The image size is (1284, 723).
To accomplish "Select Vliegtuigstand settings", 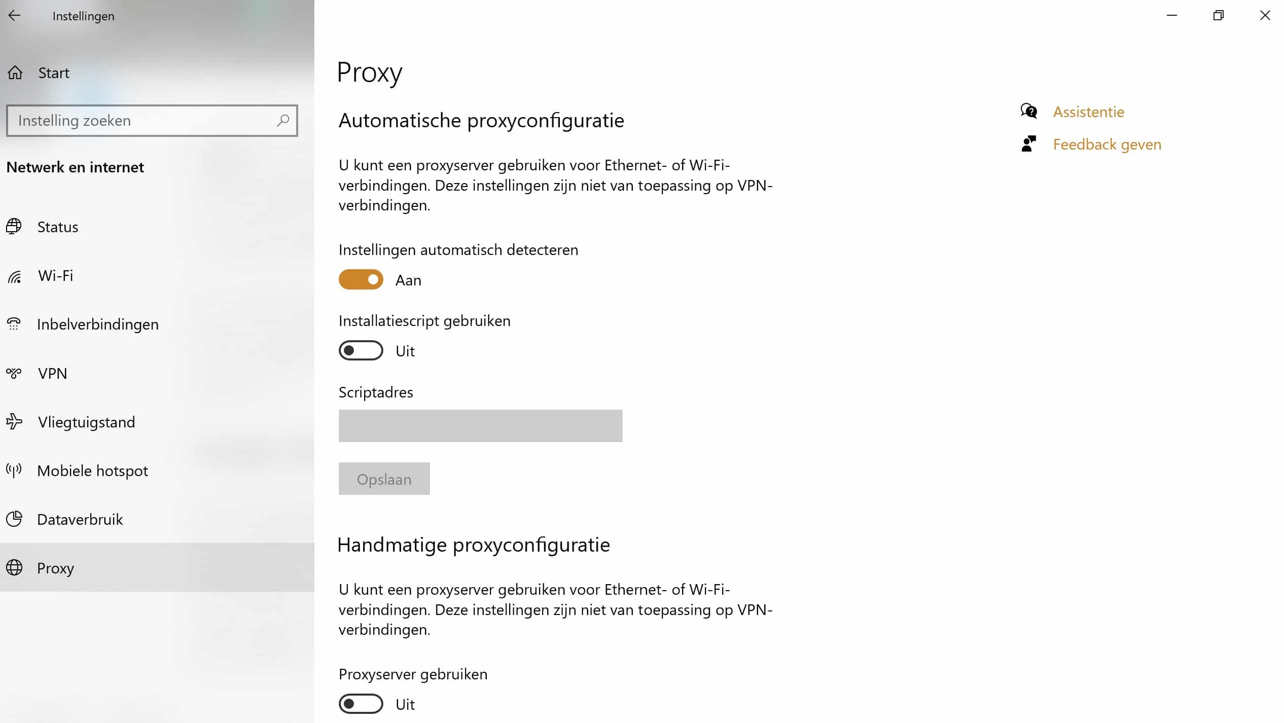I will (86, 421).
